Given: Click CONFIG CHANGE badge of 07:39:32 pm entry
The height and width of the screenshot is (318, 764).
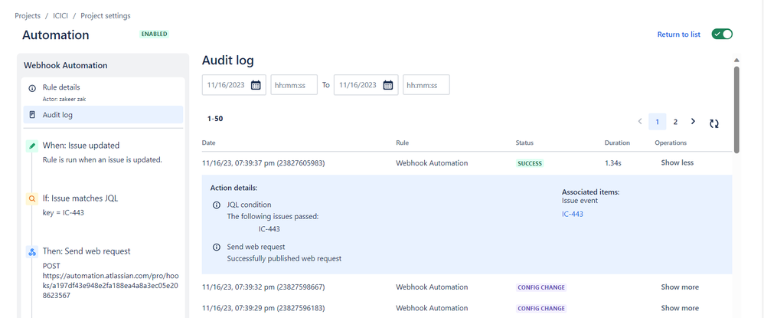Looking at the screenshot, I should (541, 287).
